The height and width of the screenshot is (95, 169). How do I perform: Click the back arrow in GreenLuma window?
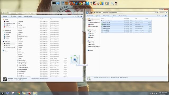pos(87,12)
